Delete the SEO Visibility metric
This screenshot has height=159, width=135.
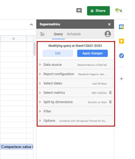tap(110, 93)
